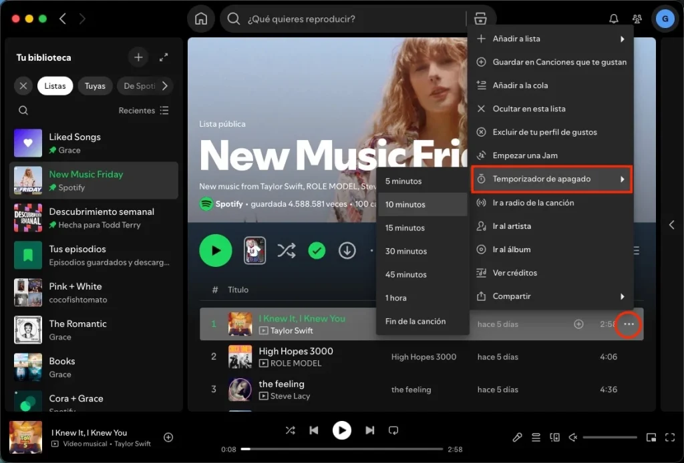Screen dimensions: 684x463
Task: Navigate back with the left arrow
Action: coord(63,19)
